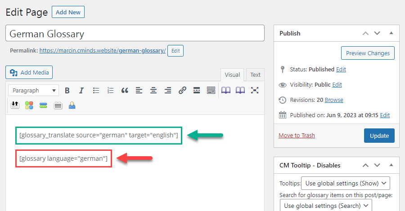Align text left

click(x=139, y=90)
